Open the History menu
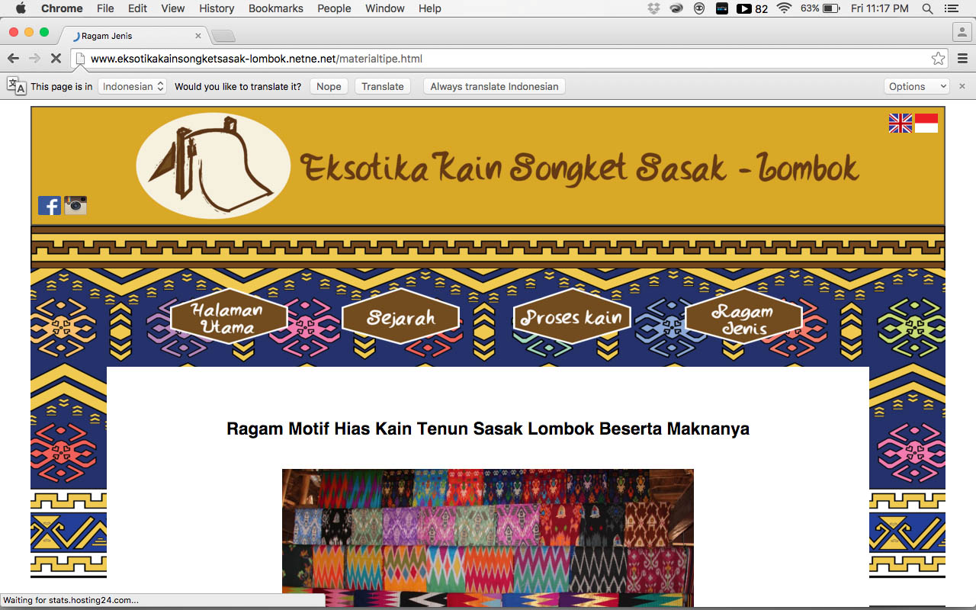This screenshot has width=976, height=610. [217, 8]
